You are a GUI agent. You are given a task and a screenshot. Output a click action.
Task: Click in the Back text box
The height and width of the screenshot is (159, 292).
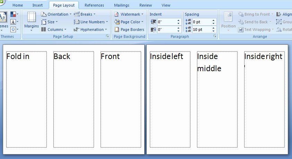pyautogui.click(x=74, y=99)
